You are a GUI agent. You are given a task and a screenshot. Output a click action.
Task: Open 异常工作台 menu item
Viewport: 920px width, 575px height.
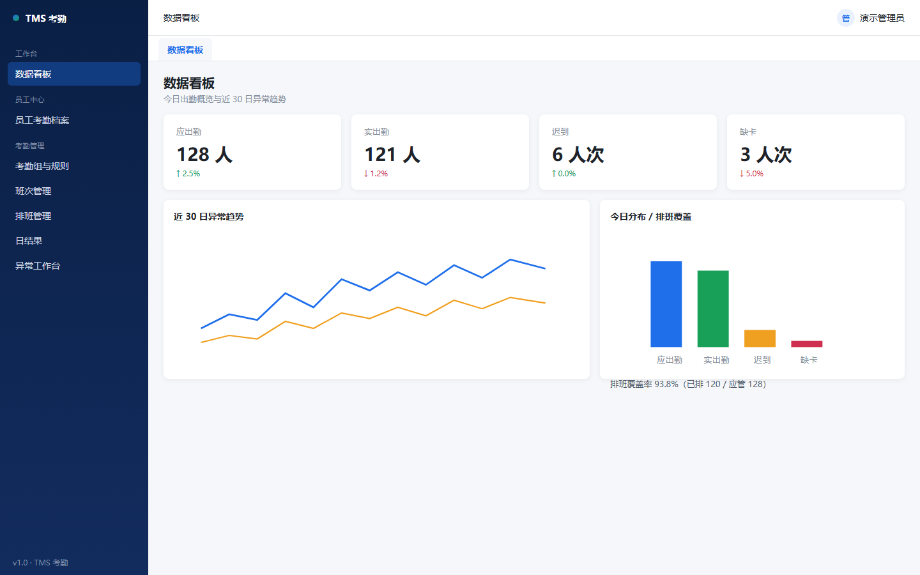point(74,266)
